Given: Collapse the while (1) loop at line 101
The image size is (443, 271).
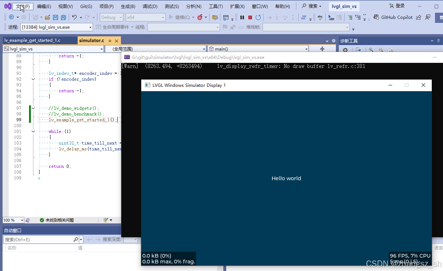Looking at the screenshot, I should click(x=33, y=132).
